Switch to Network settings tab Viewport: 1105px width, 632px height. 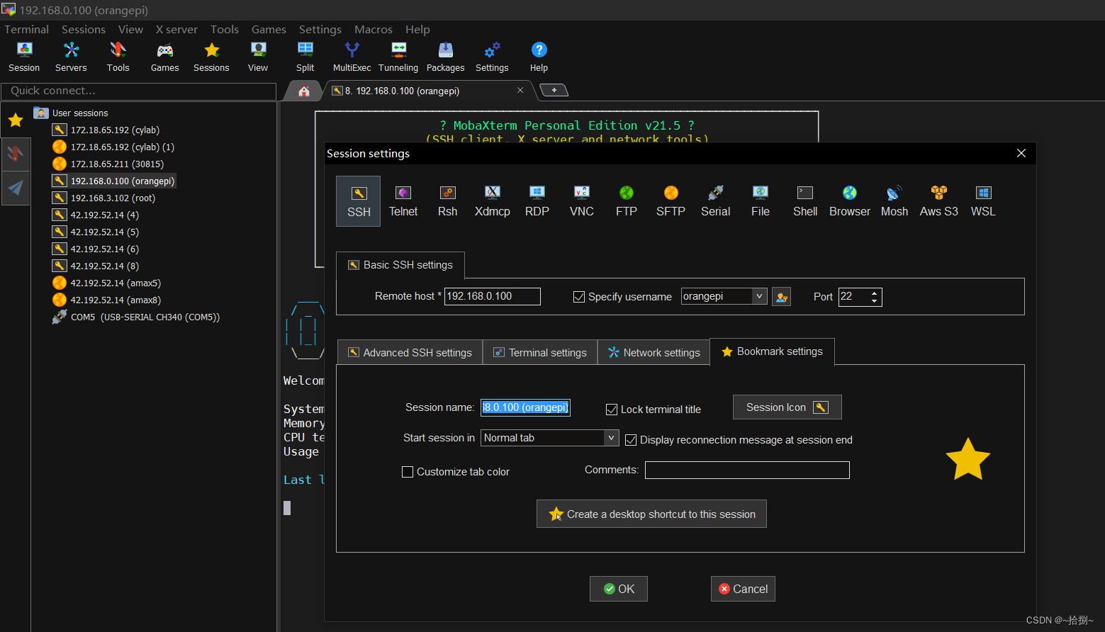[654, 352]
